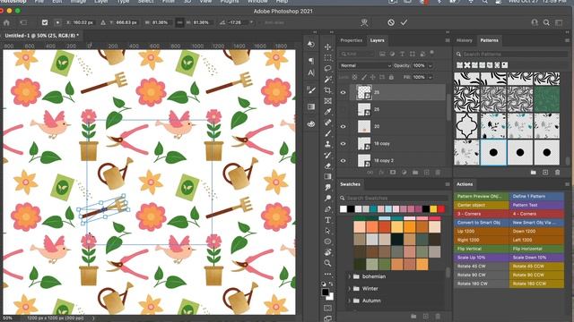Select the Swatches tab
Viewport: 574px width, 322px height.
(350, 184)
